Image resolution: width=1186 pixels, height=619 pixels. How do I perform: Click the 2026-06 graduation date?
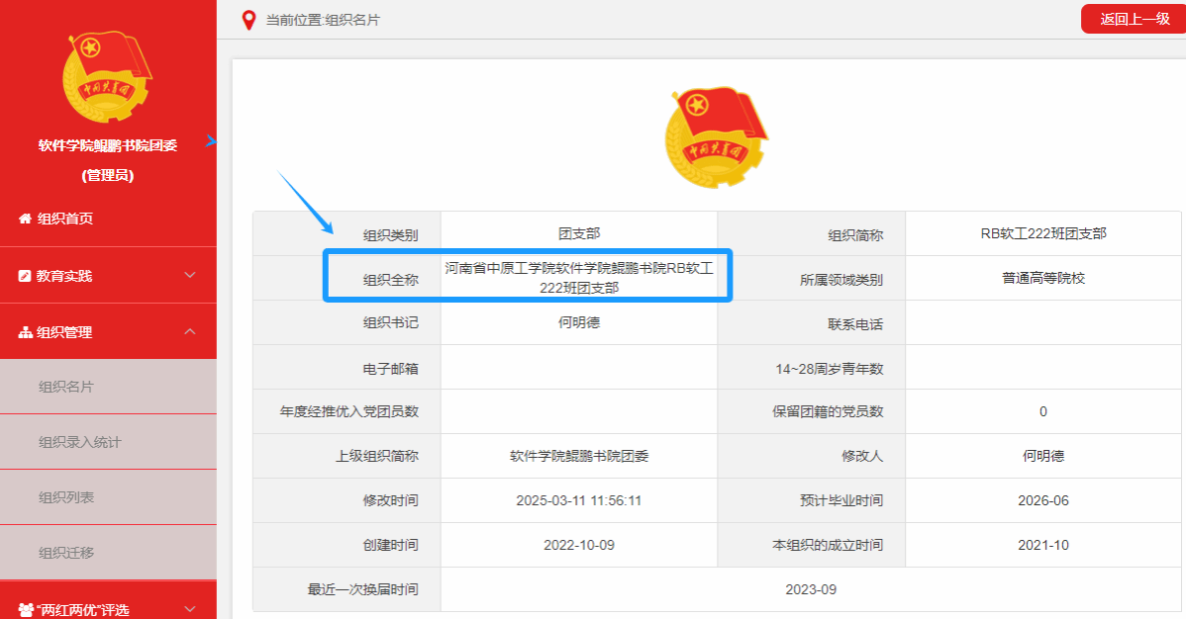point(1043,500)
